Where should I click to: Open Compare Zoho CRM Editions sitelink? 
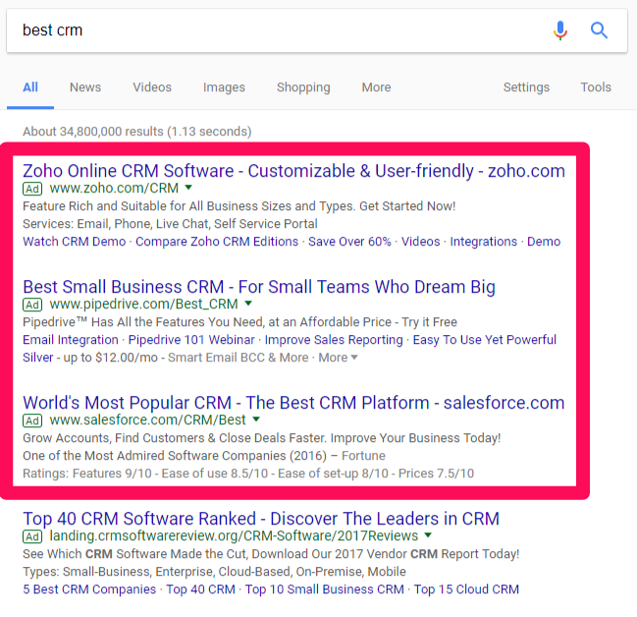[217, 242]
